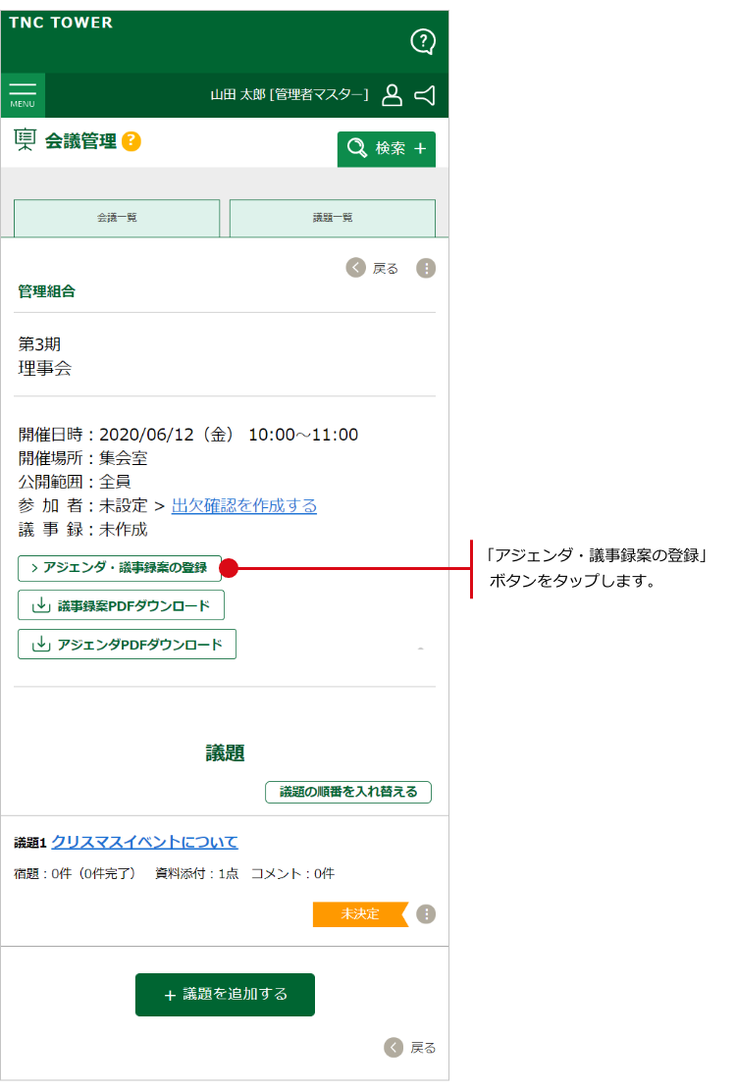This screenshot has width=736, height=1090.
Task: Download 議事録案PDF
Action: click(x=121, y=605)
